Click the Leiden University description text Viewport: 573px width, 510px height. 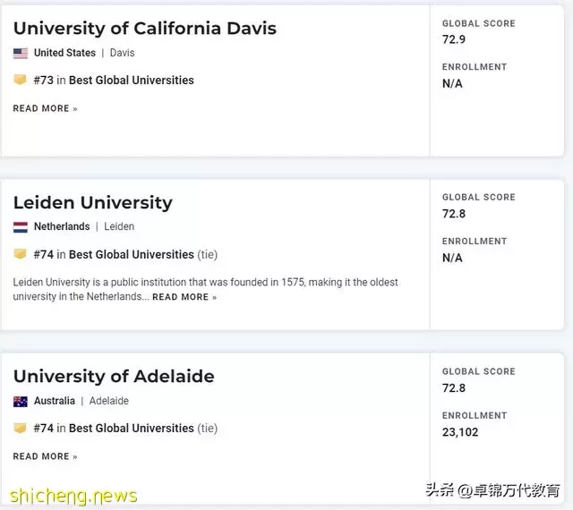(x=205, y=289)
